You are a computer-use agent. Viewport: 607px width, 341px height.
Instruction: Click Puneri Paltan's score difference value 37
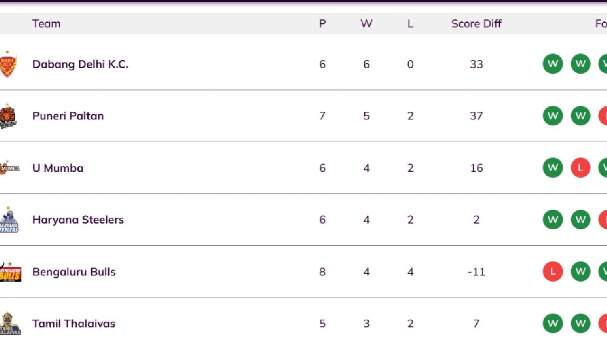coord(476,116)
